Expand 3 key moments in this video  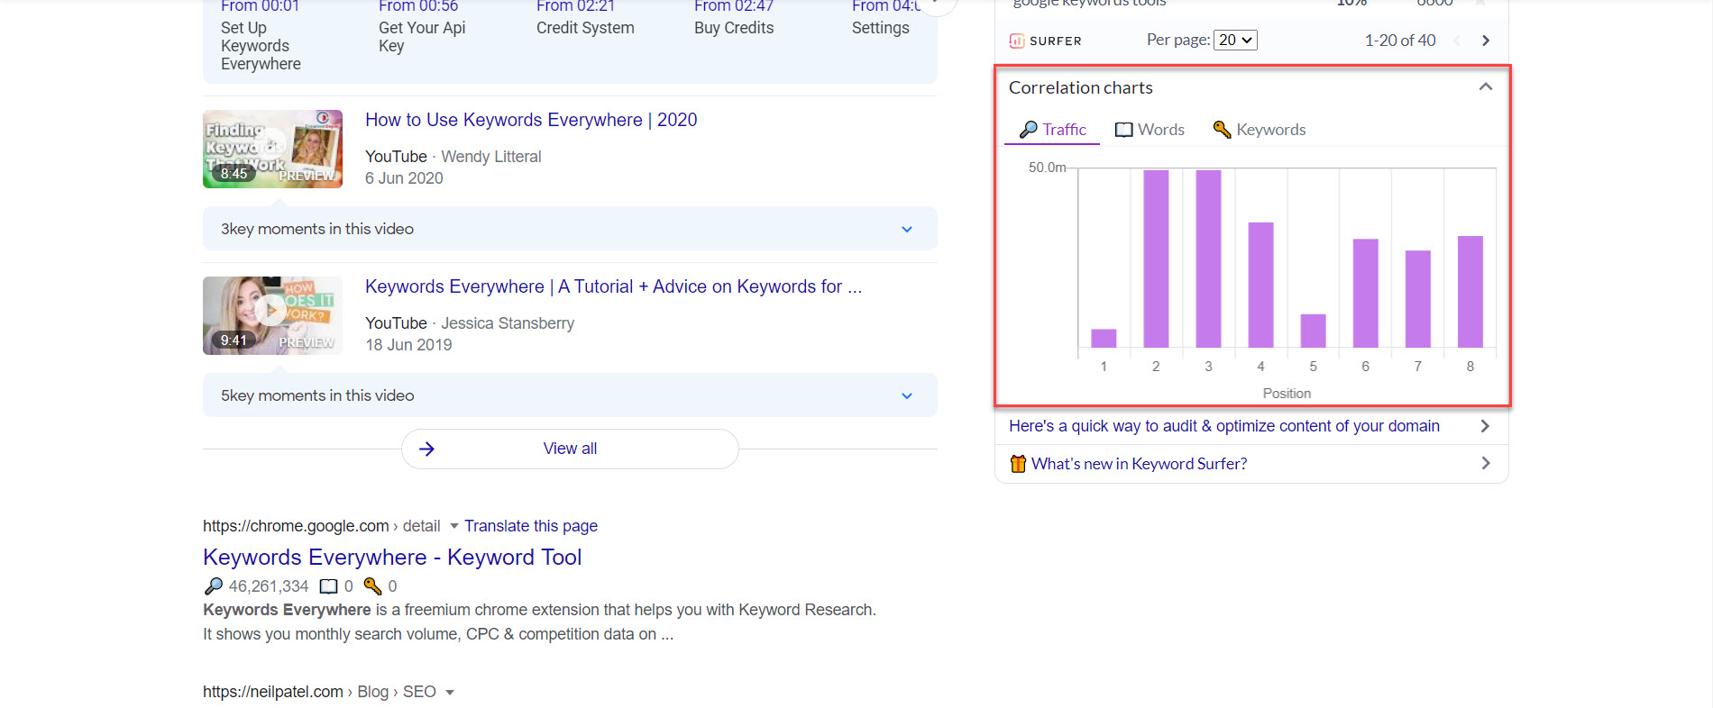click(x=907, y=230)
